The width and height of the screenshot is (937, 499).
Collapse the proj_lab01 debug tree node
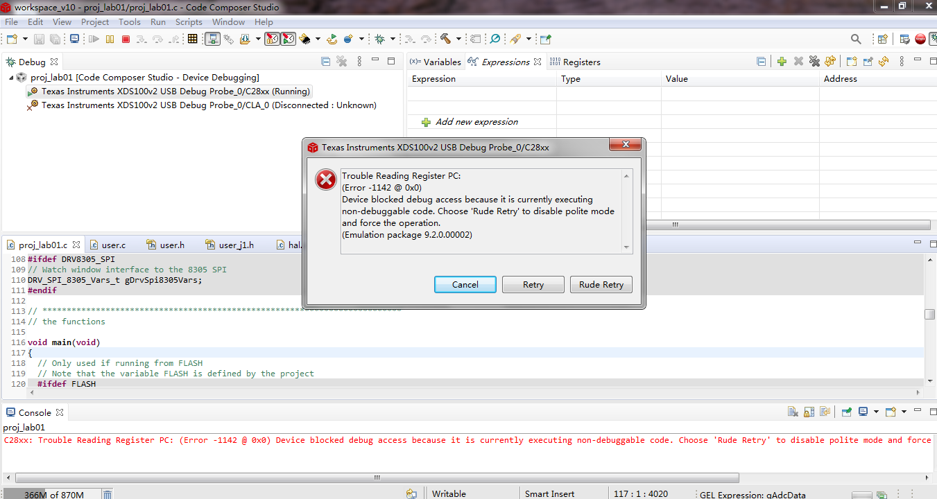click(x=11, y=78)
